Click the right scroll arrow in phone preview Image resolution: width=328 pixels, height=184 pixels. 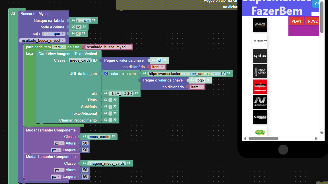coord(316,139)
